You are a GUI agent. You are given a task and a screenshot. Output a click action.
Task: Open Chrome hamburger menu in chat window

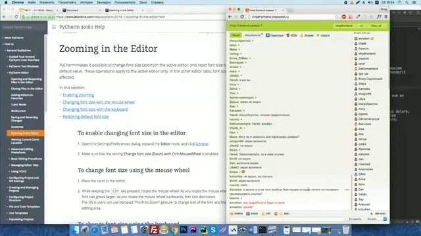[x=386, y=16]
